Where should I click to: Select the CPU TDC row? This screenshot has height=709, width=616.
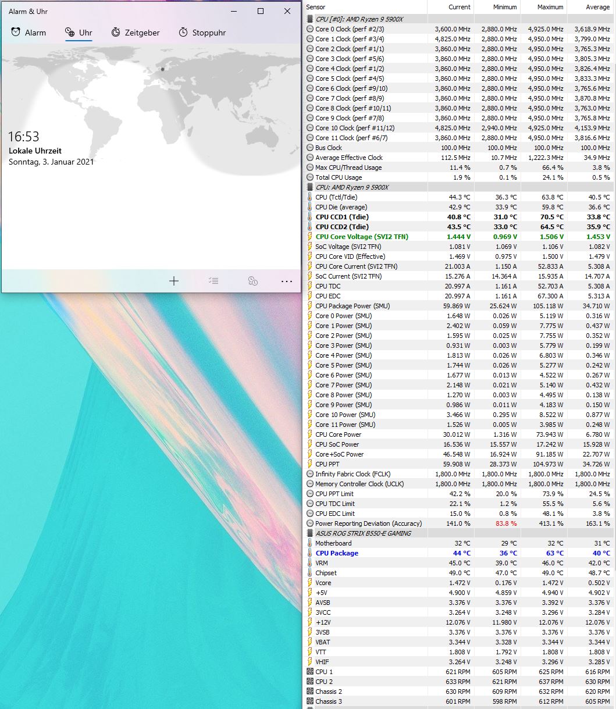coord(460,286)
